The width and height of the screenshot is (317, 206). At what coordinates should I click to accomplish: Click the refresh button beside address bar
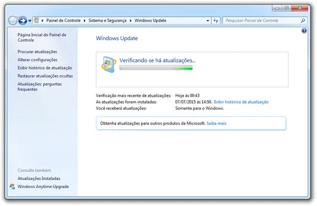coord(216,21)
